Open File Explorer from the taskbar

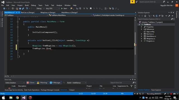click(11, 97)
